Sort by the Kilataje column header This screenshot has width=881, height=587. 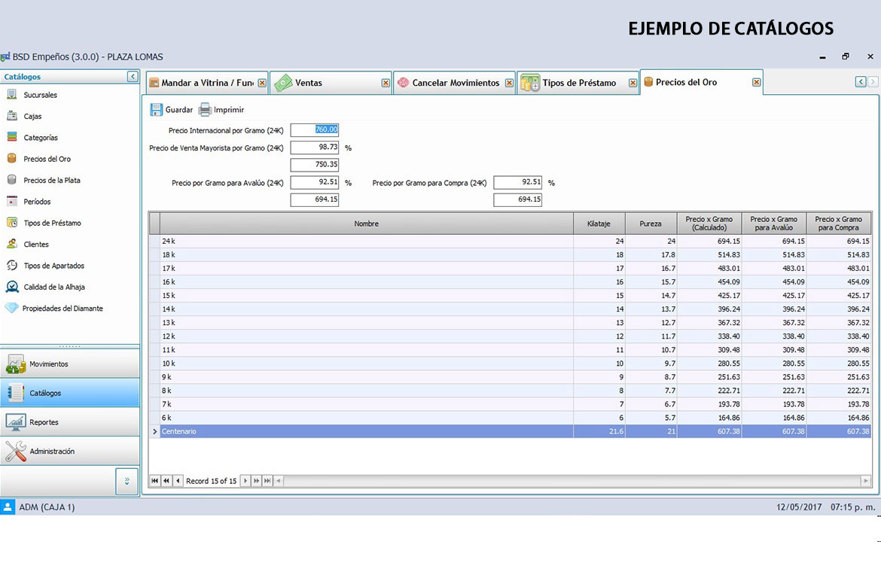pyautogui.click(x=599, y=224)
